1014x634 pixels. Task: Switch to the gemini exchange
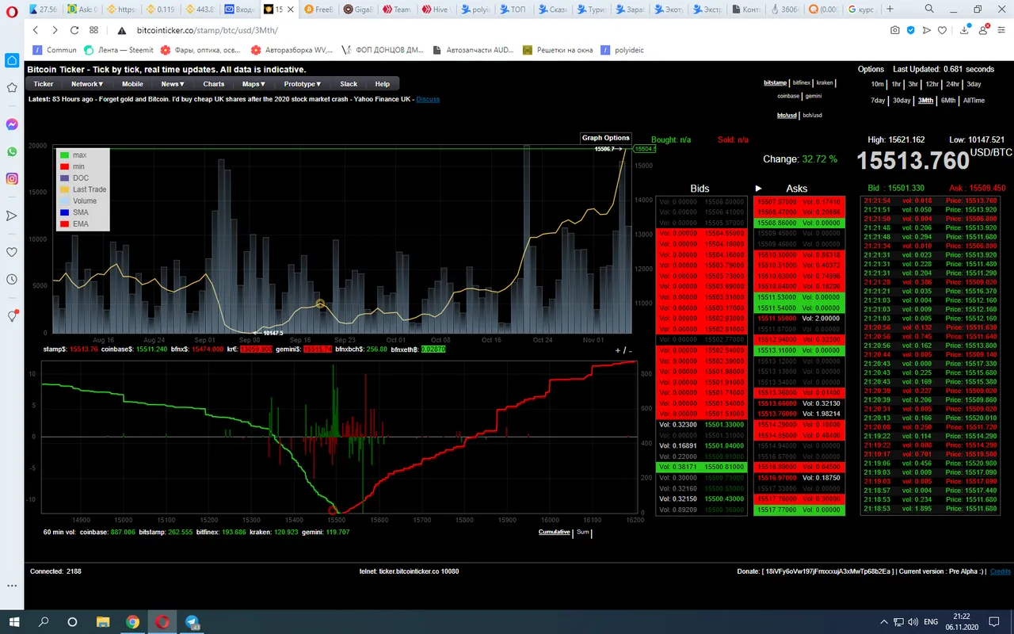[814, 96]
